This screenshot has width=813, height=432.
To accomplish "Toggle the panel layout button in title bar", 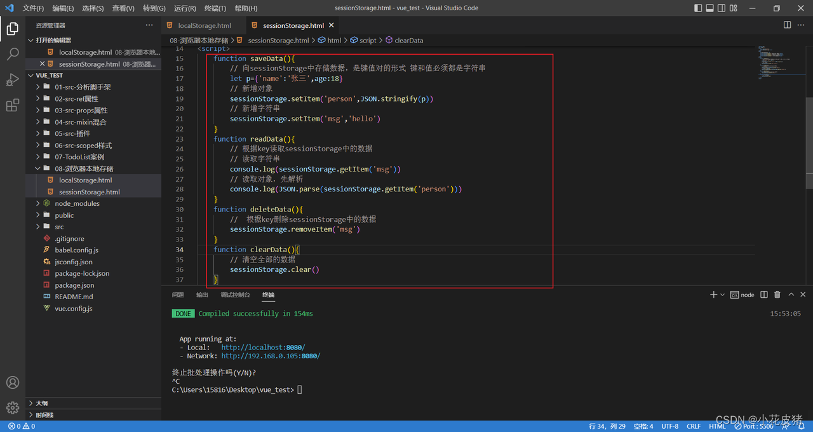I will pyautogui.click(x=710, y=8).
